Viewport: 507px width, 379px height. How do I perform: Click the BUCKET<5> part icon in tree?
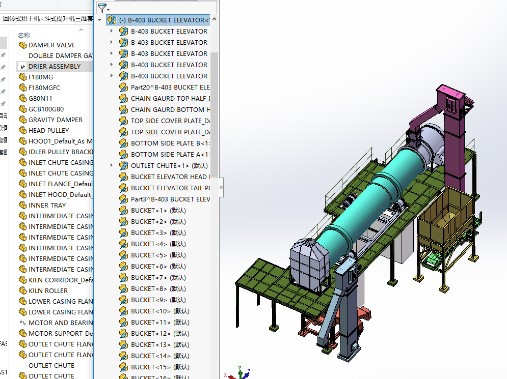pyautogui.click(x=123, y=255)
